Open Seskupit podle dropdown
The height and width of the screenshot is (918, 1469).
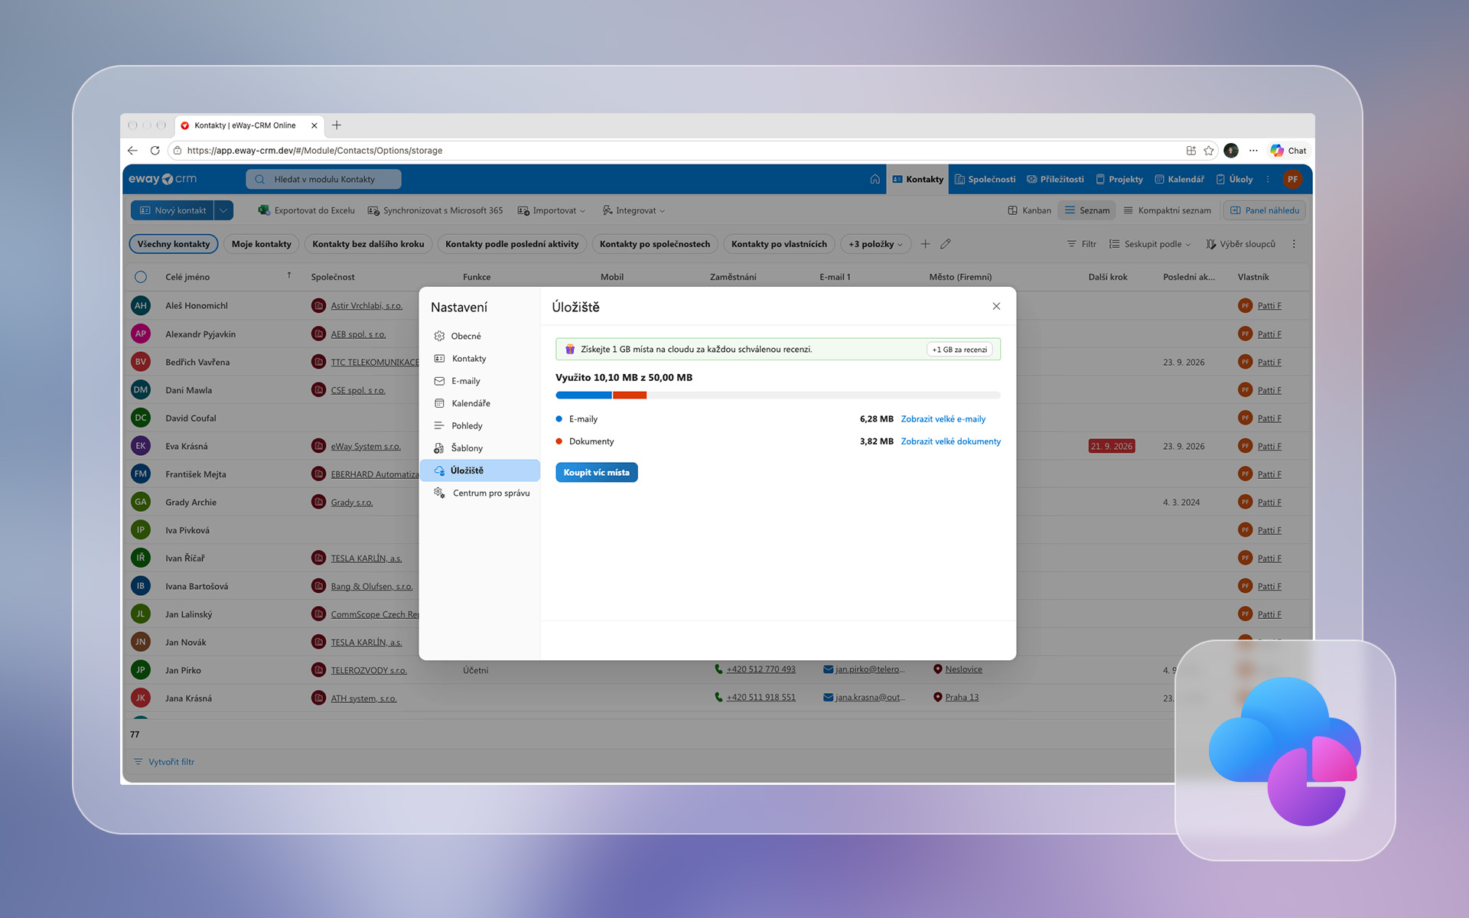[x=1150, y=244]
